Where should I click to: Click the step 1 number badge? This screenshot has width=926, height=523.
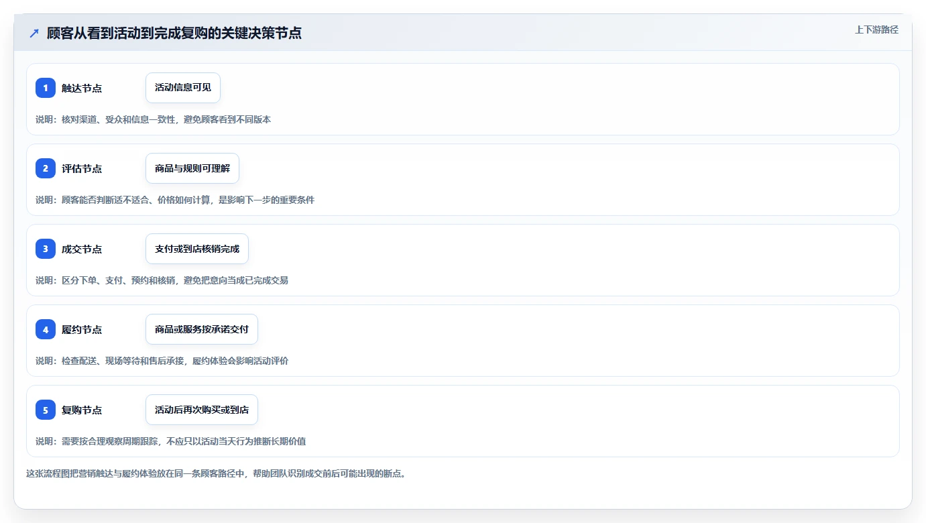pos(46,88)
